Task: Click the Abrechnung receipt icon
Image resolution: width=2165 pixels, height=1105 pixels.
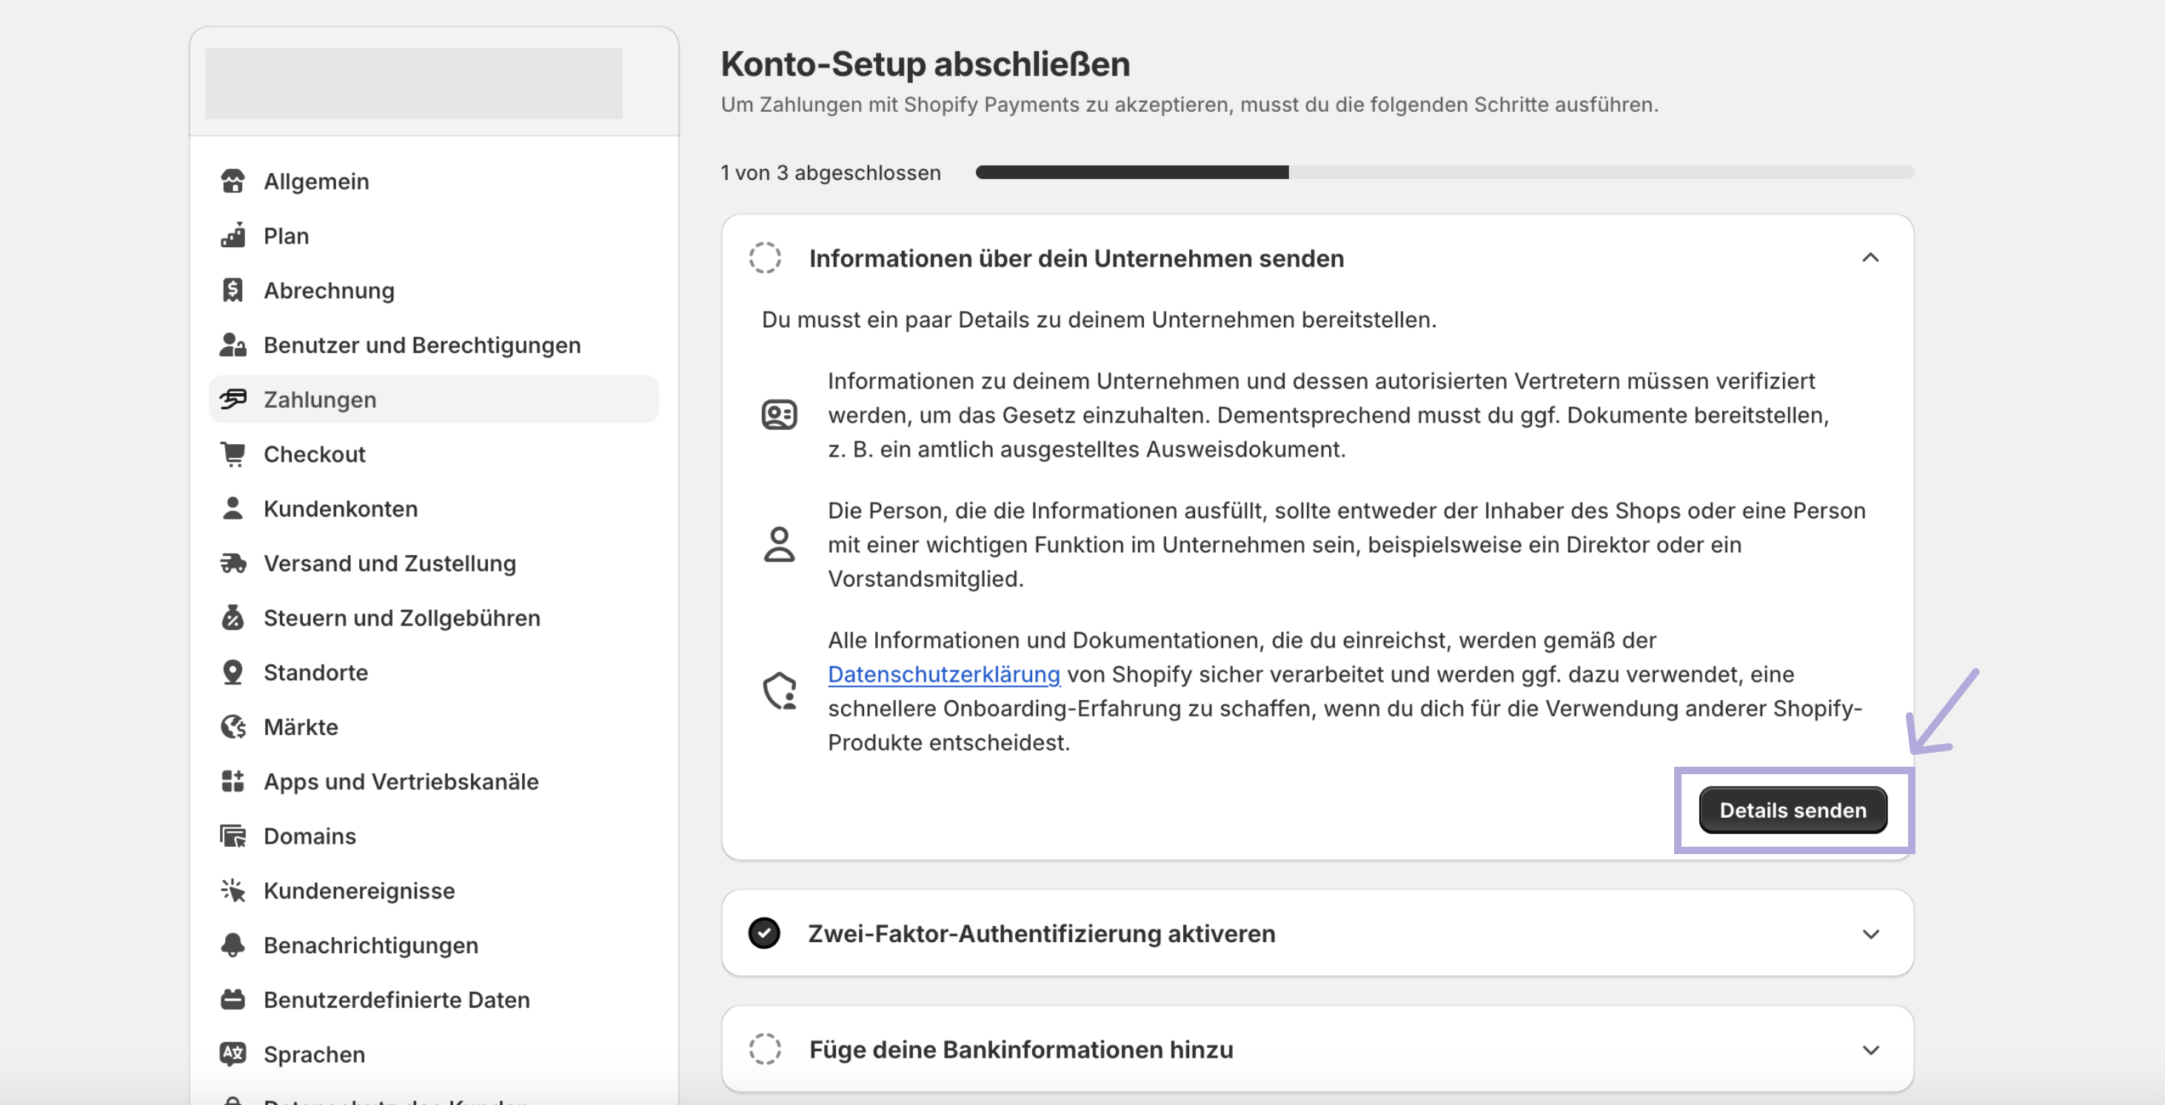Action: point(232,291)
